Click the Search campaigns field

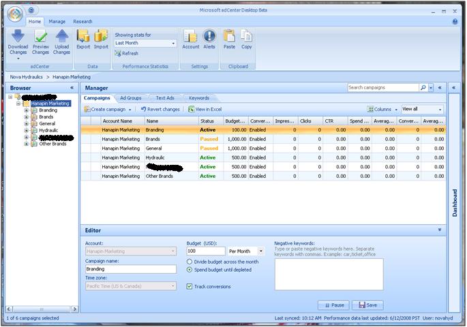pyautogui.click(x=383, y=87)
